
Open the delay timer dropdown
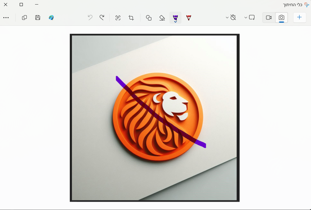tap(227, 17)
